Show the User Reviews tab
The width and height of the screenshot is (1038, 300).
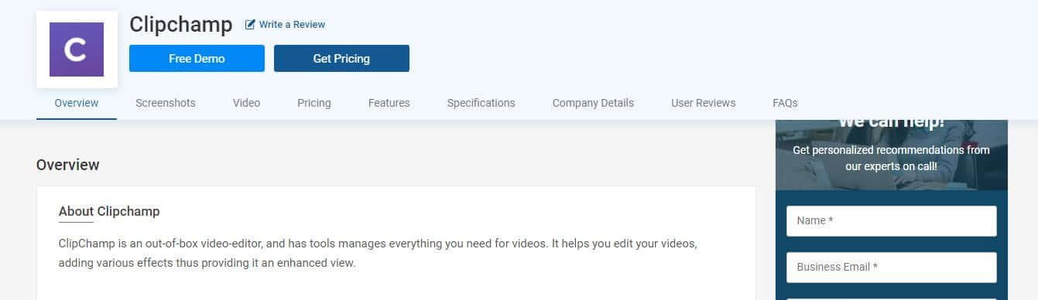[x=704, y=103]
